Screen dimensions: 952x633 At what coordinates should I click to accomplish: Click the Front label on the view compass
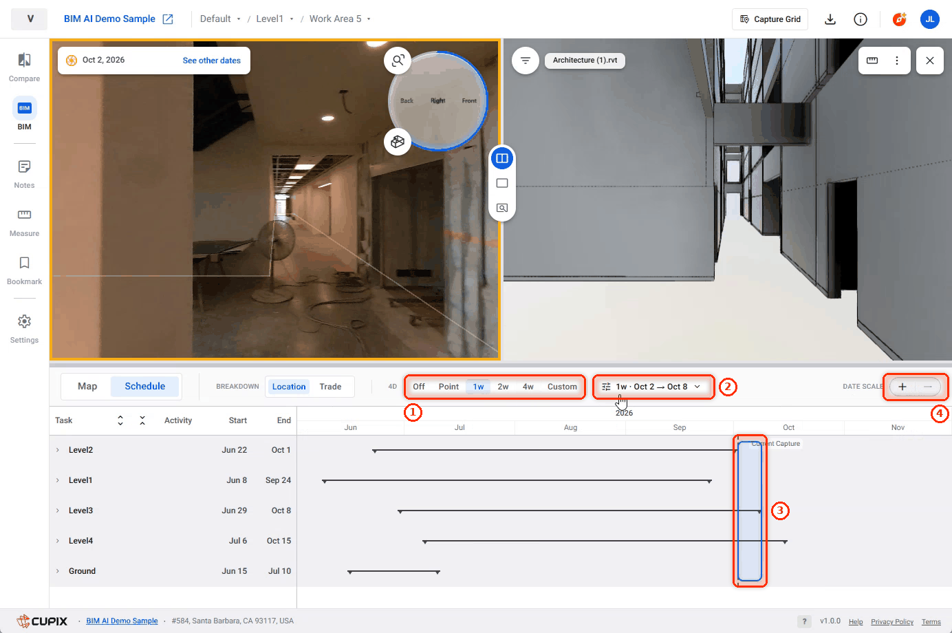[469, 100]
